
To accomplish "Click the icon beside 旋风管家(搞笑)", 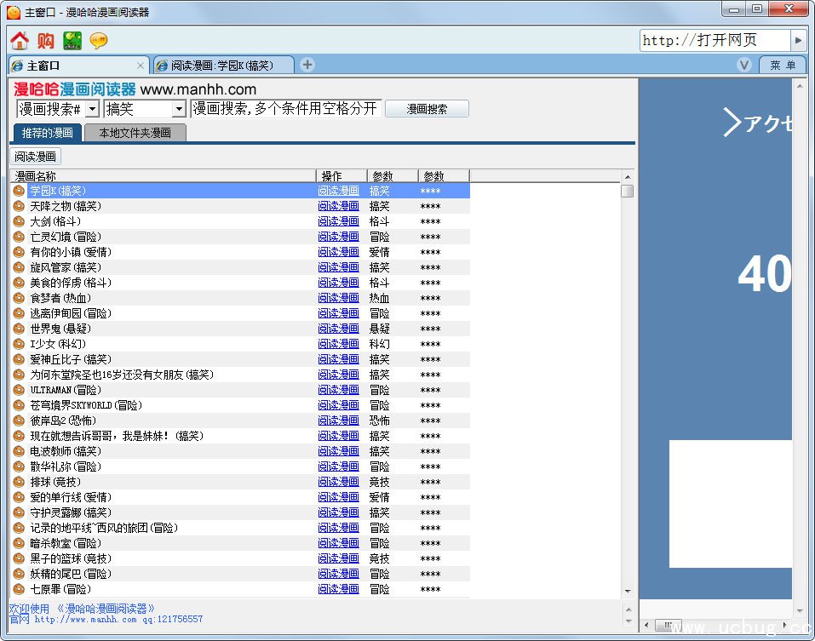I will (x=19, y=267).
